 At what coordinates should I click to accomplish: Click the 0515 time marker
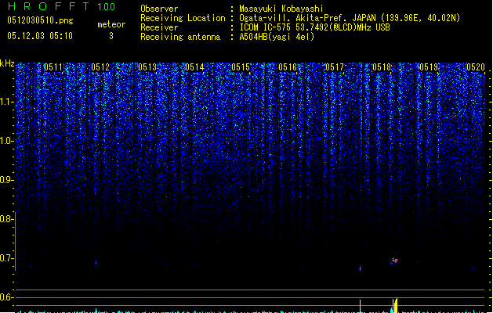[x=241, y=67]
